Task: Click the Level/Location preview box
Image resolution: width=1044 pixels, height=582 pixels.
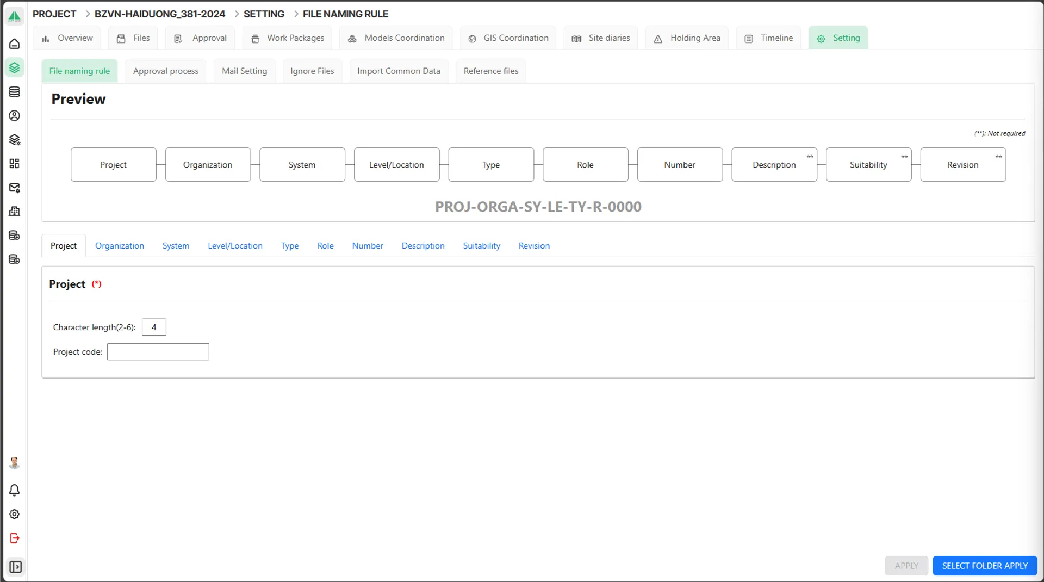Action: [396, 164]
